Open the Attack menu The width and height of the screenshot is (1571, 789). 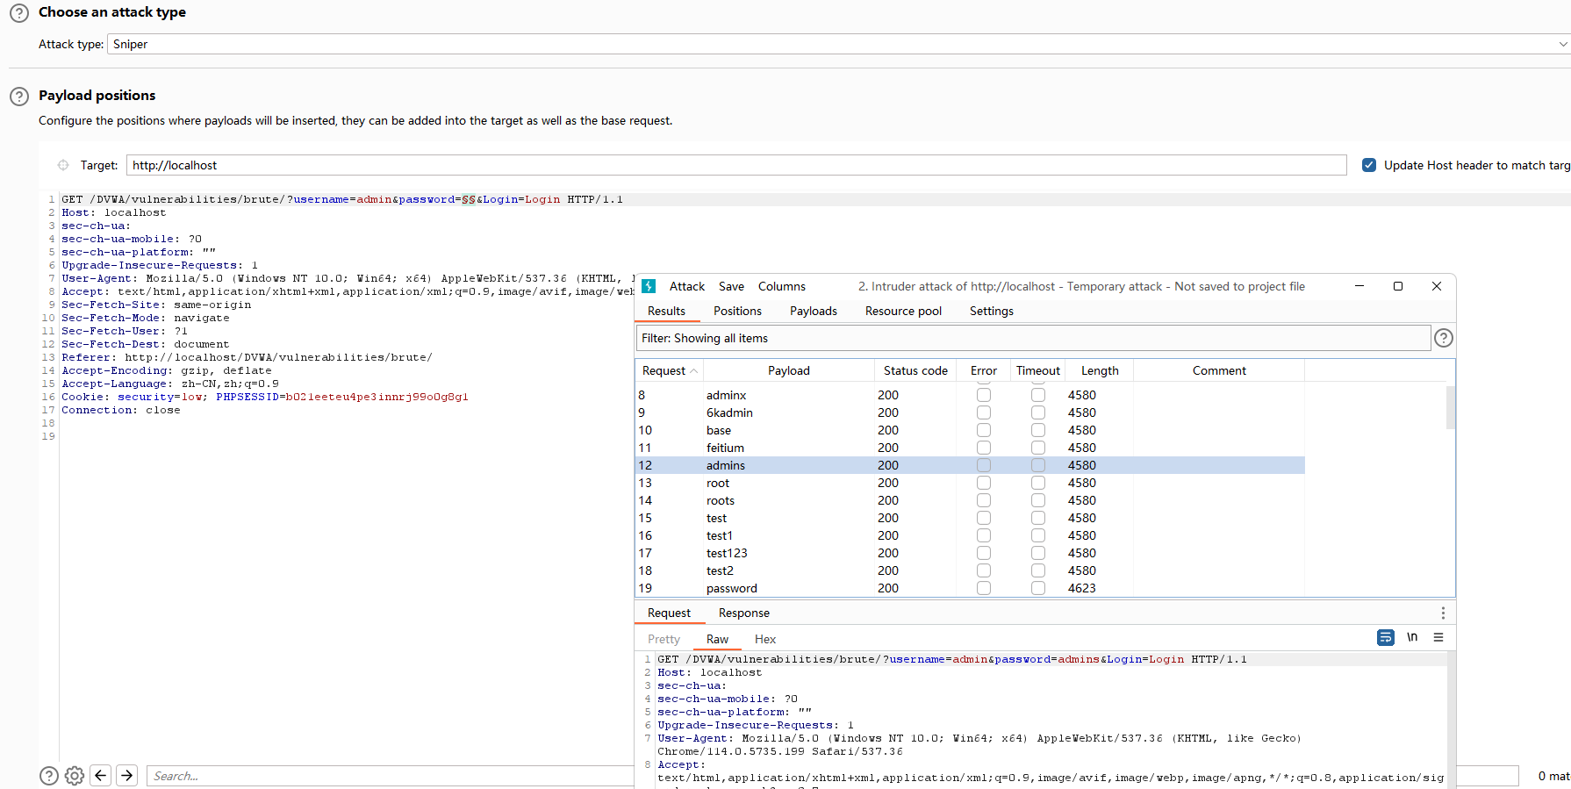pos(687,286)
